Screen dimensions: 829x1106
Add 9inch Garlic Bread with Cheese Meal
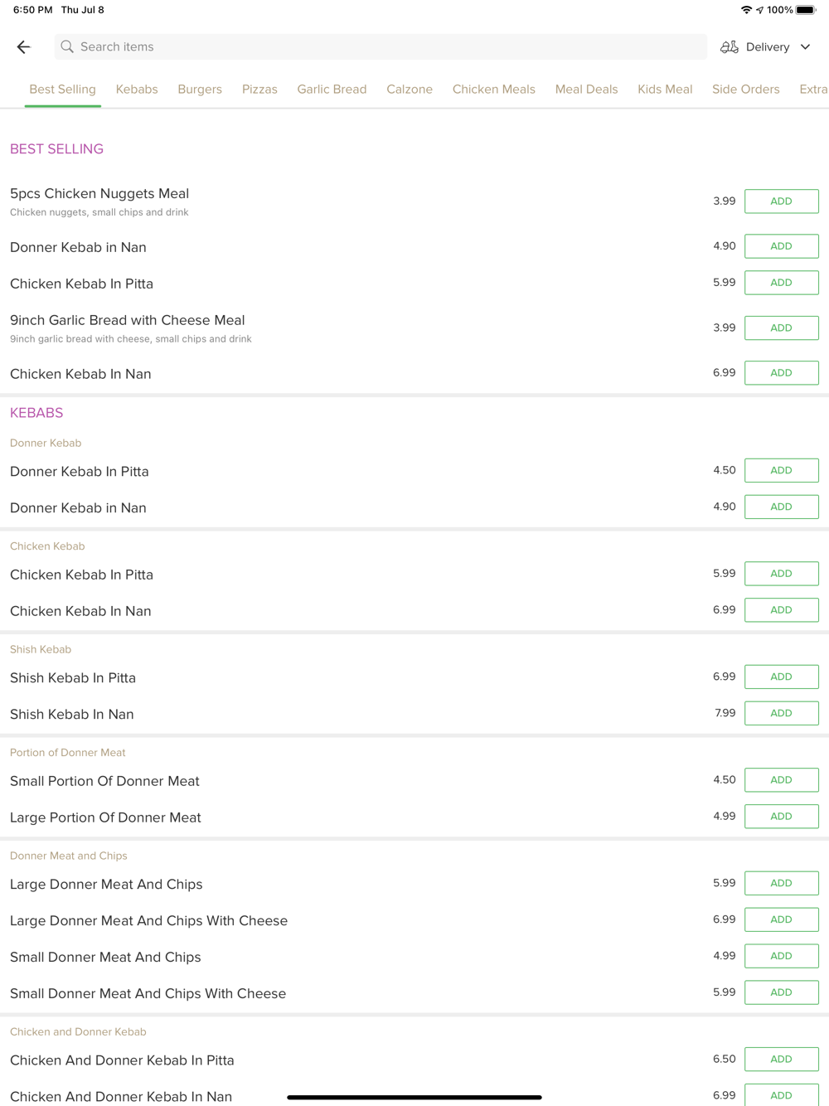781,328
